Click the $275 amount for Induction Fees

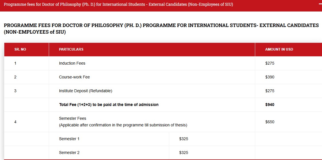tap(270, 63)
